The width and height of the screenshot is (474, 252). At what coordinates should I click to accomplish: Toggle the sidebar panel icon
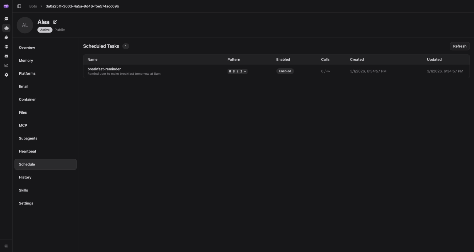point(19,6)
